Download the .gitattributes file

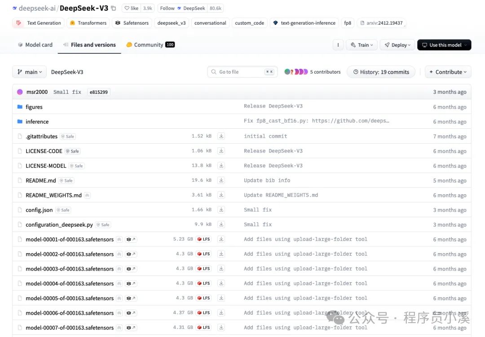(221, 136)
